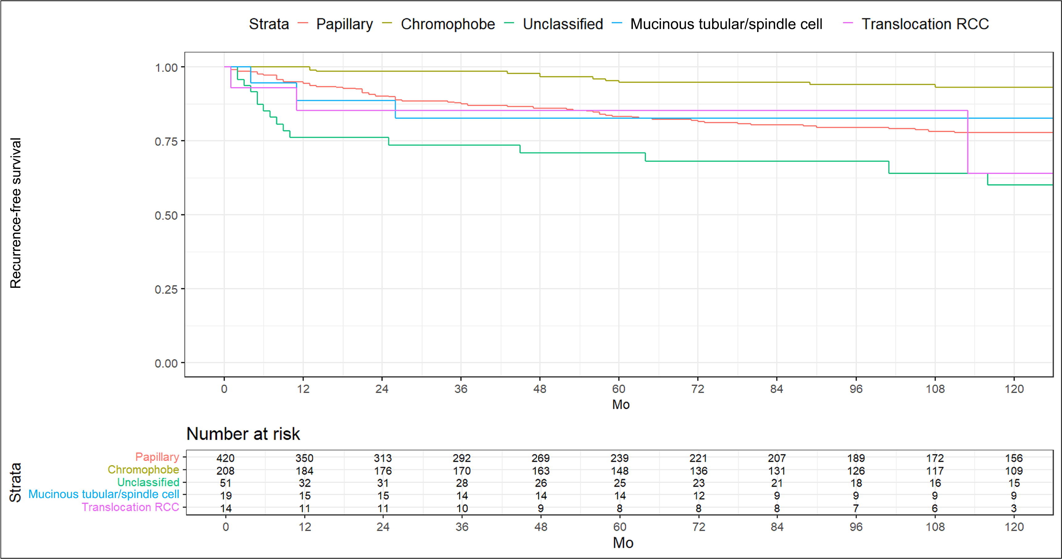Click the 60 tick label on survival plot x-axis

(619, 389)
